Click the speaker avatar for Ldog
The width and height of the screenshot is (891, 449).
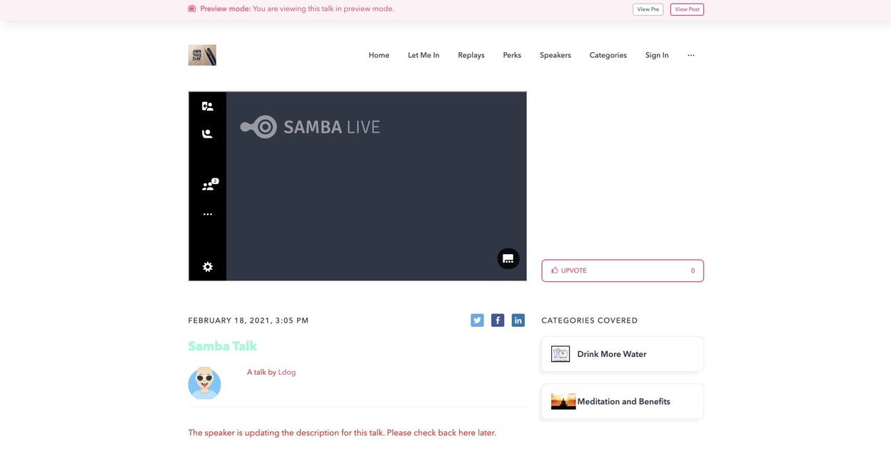click(x=204, y=383)
